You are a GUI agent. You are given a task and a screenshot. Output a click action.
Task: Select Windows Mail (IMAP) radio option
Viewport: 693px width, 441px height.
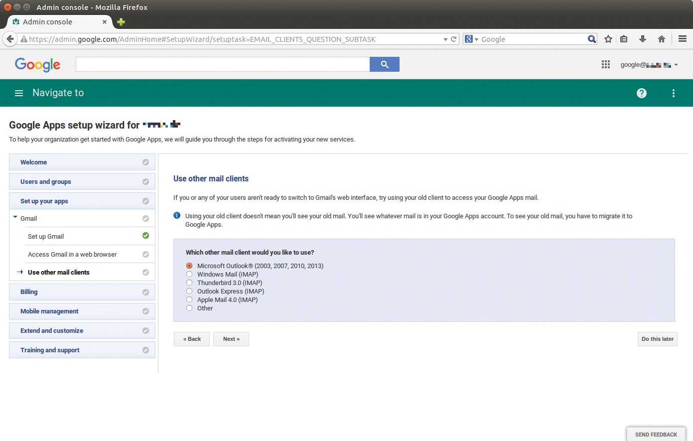[x=189, y=274]
